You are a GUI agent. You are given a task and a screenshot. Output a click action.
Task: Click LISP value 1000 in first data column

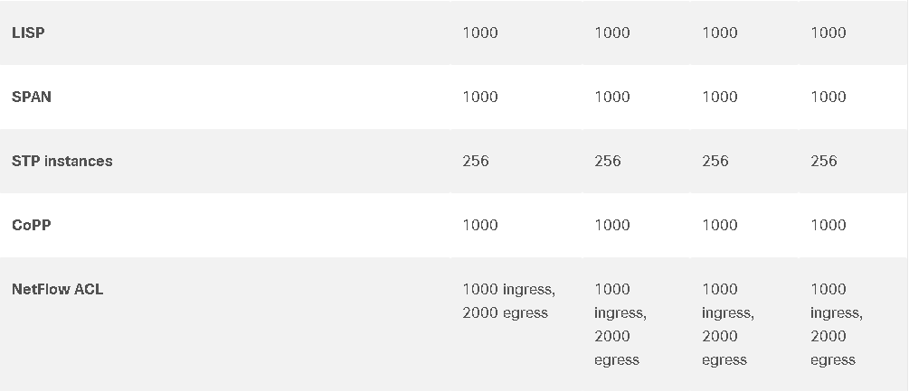pos(480,33)
